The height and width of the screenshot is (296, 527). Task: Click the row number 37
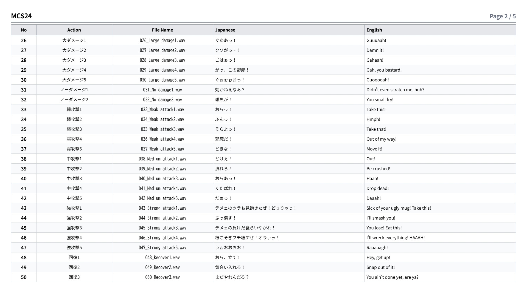coord(24,149)
